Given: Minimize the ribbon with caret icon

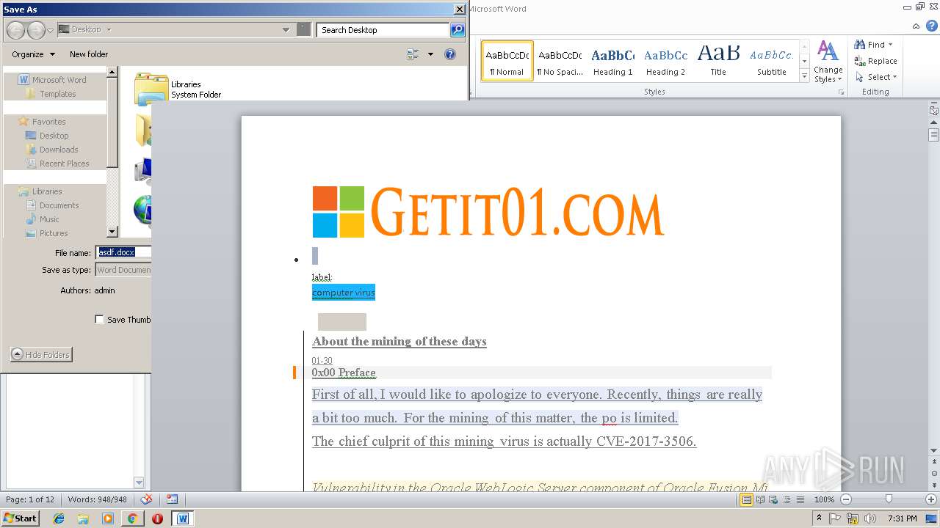Looking at the screenshot, I should coord(915,26).
